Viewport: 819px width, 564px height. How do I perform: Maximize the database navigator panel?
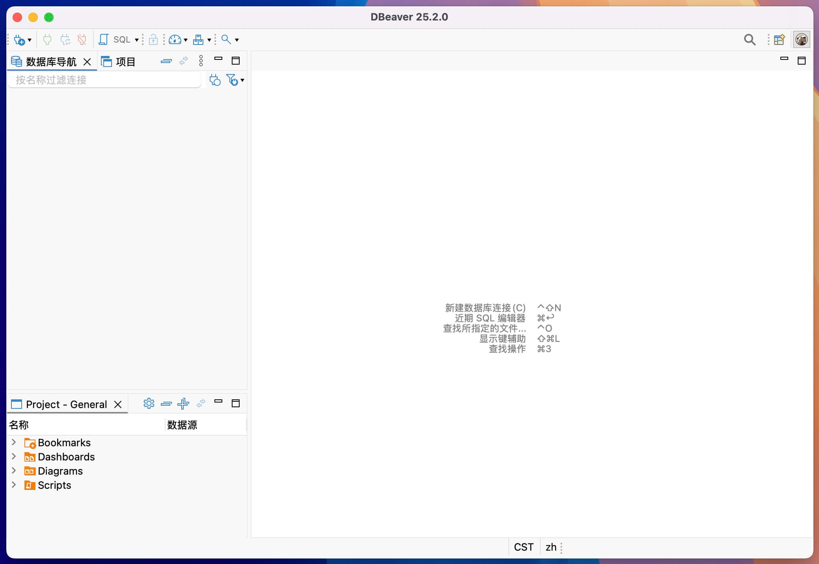236,61
